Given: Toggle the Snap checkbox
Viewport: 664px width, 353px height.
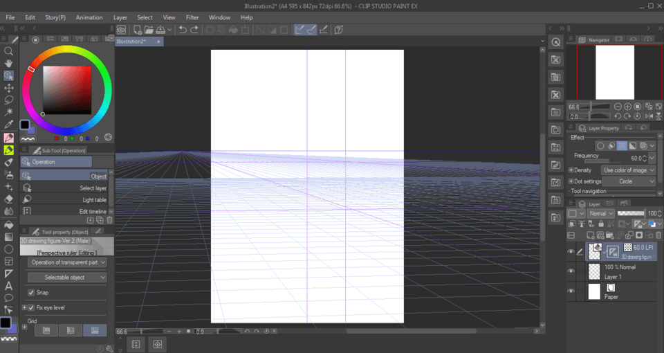Looking at the screenshot, I should pos(31,292).
